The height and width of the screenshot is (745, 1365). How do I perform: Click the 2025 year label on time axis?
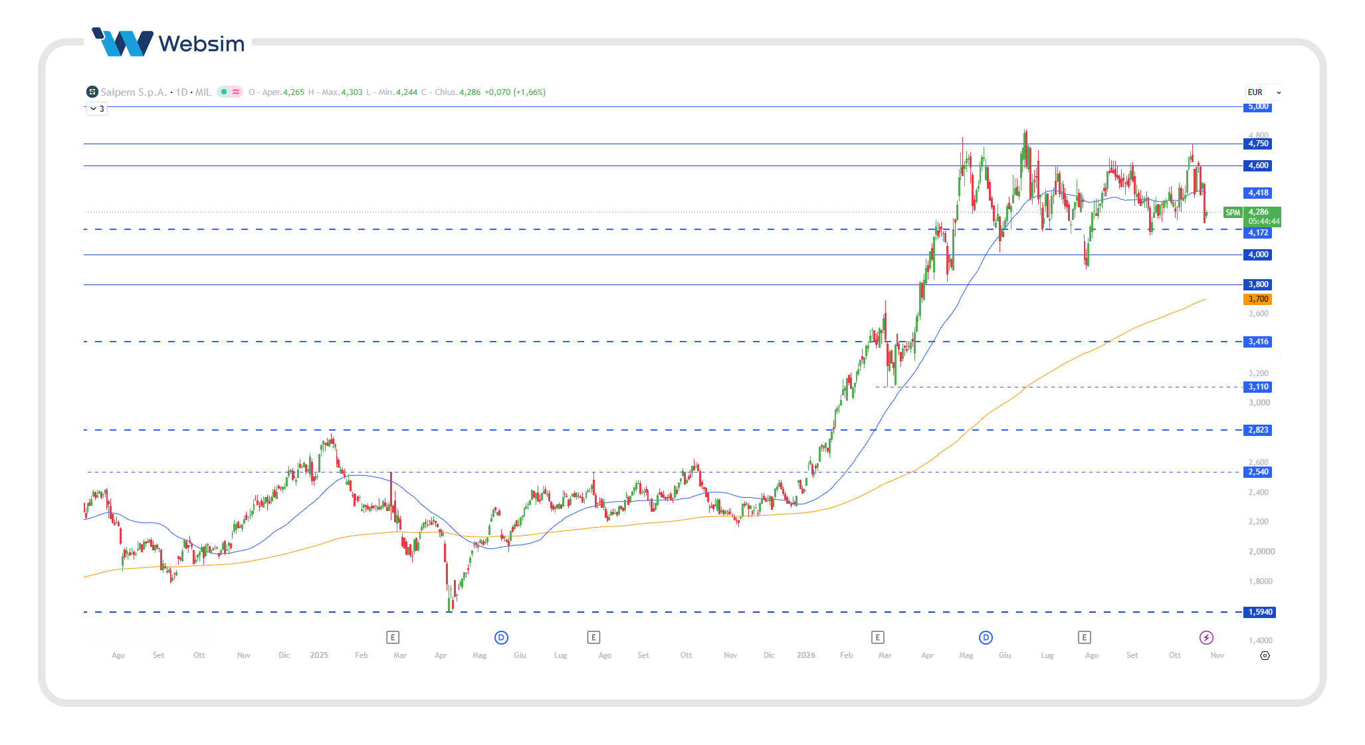319,655
